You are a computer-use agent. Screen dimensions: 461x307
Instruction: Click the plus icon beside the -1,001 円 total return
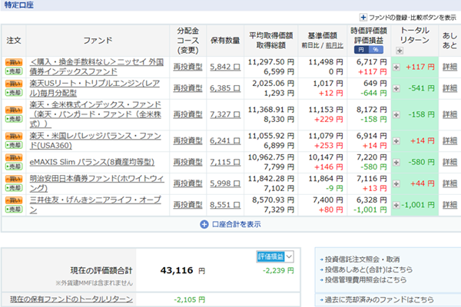[396, 205]
